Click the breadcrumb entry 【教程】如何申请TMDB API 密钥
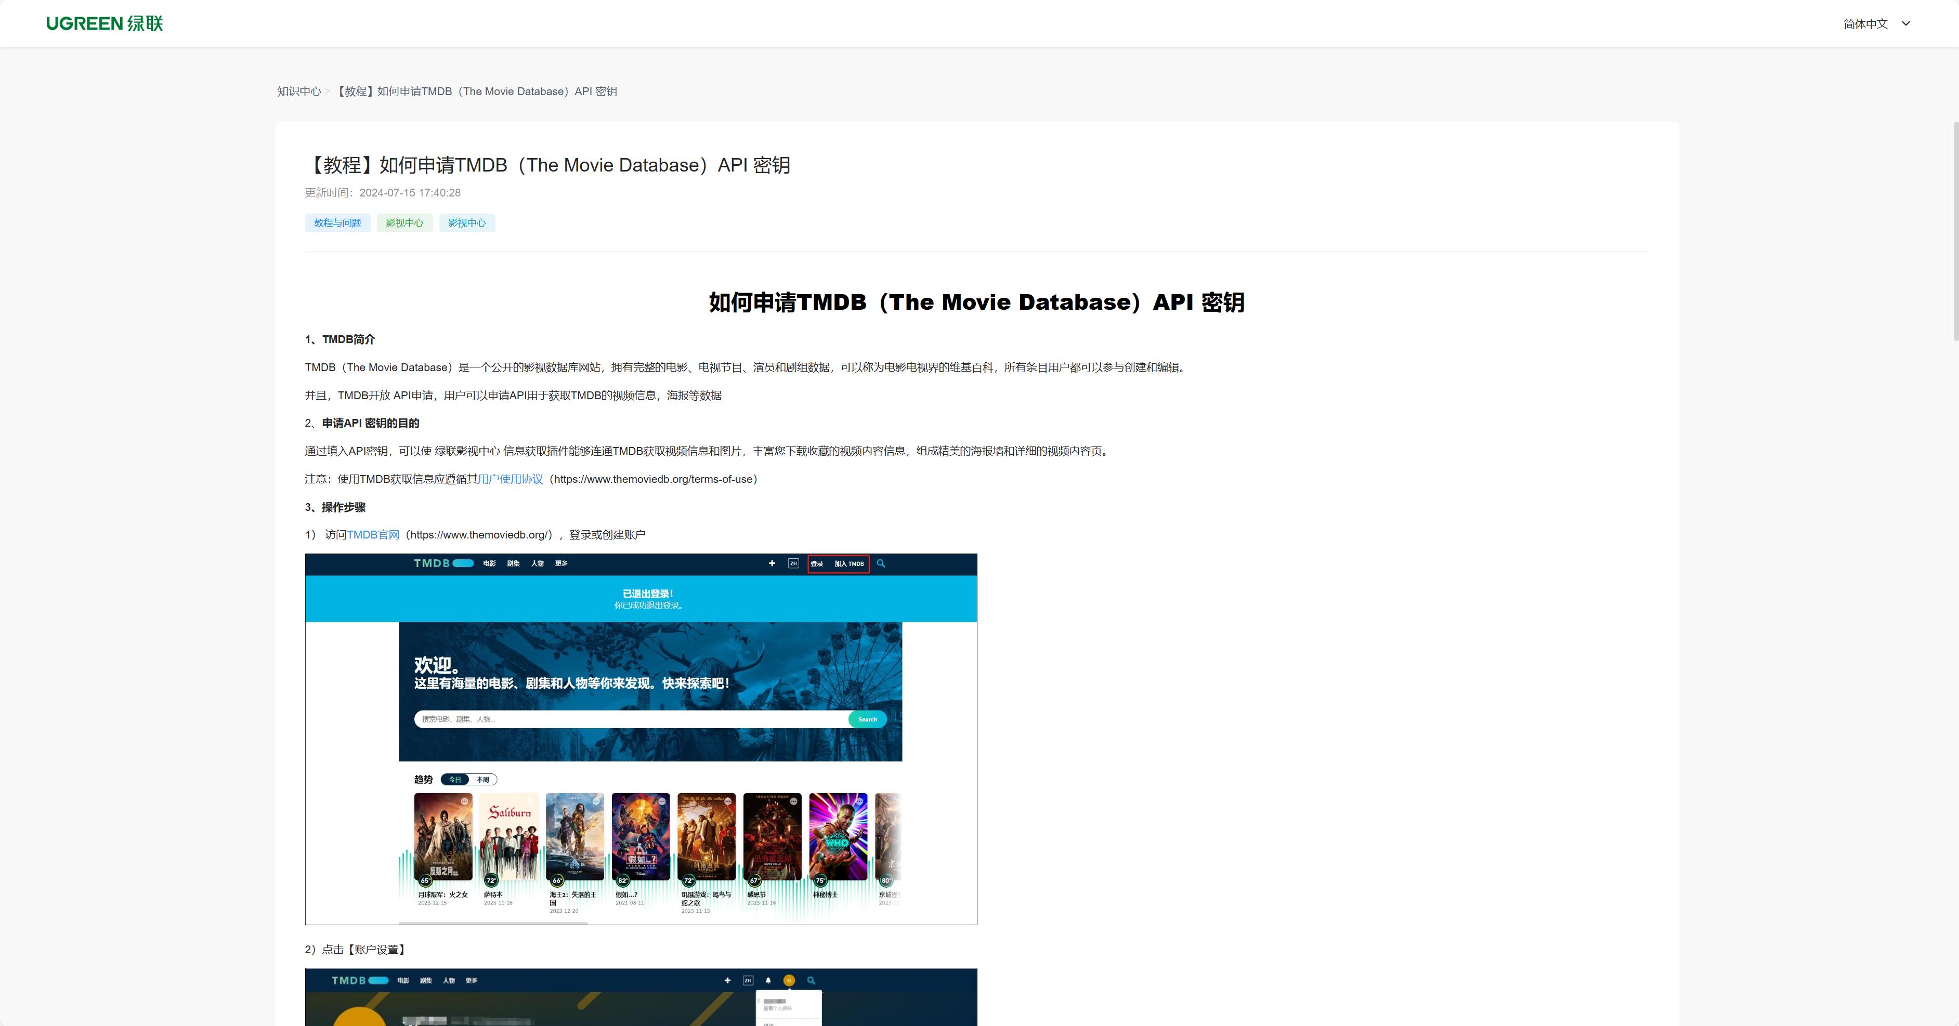 click(x=476, y=91)
